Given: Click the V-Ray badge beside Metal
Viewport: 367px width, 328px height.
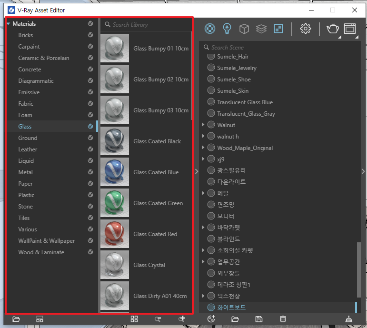Looking at the screenshot, I should 90,172.
